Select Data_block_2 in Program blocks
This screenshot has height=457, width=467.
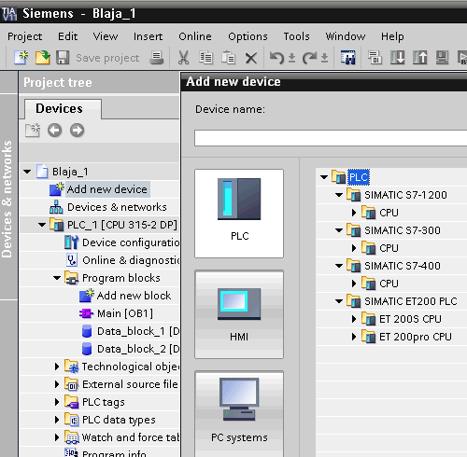tap(138, 349)
